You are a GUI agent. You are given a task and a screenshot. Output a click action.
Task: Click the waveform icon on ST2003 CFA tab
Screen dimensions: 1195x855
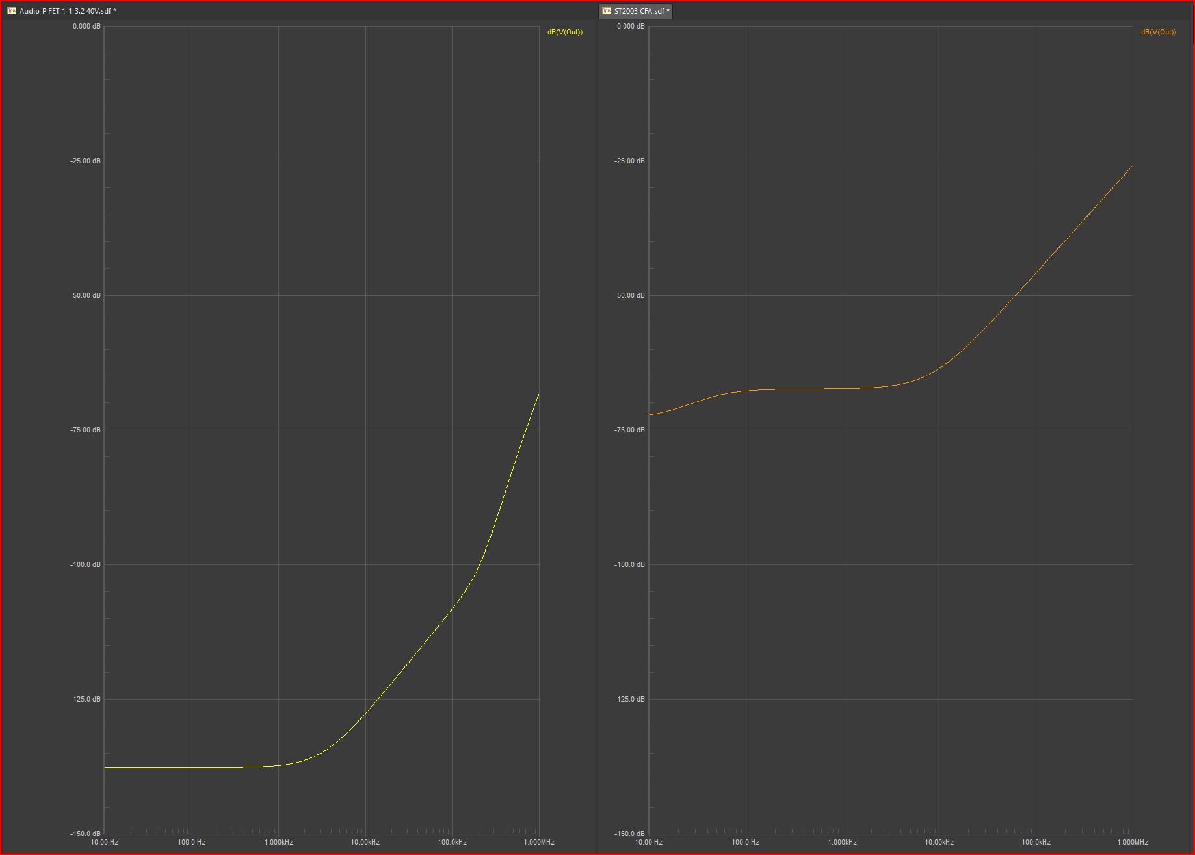coord(607,11)
